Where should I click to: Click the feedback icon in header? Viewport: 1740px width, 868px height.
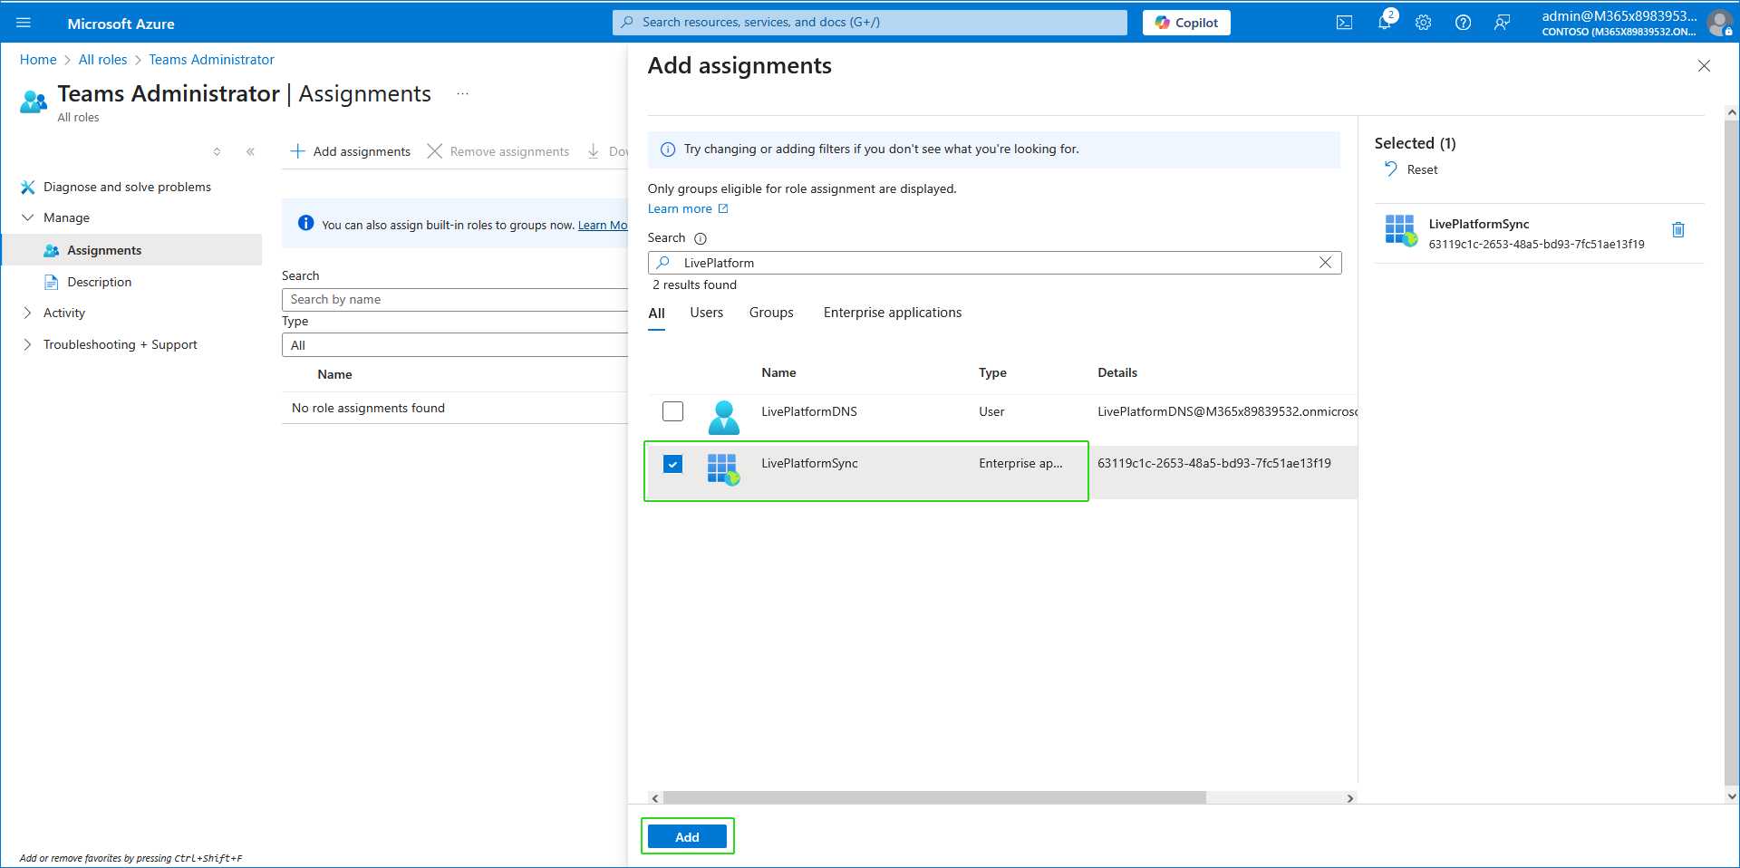(1502, 23)
